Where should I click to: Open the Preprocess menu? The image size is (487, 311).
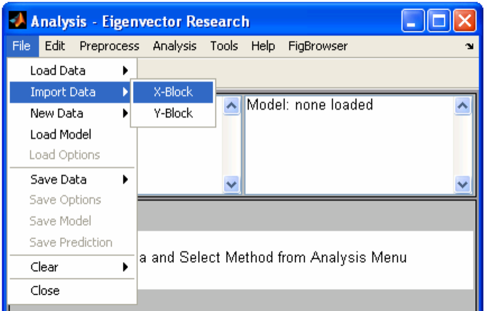coord(109,46)
